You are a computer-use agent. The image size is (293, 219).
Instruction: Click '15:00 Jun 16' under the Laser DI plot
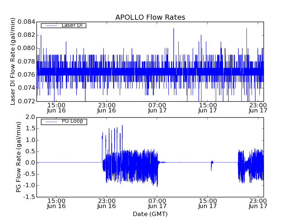click(56, 108)
